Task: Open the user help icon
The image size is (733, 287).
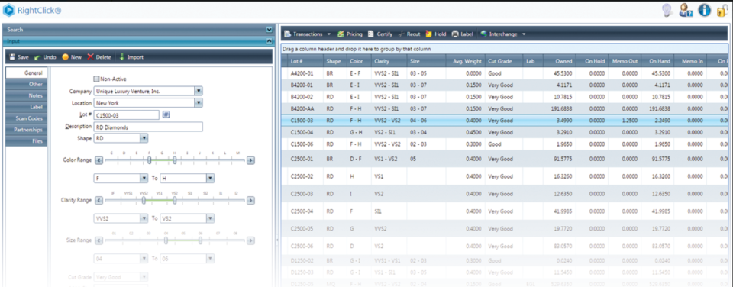Action: [x=686, y=10]
